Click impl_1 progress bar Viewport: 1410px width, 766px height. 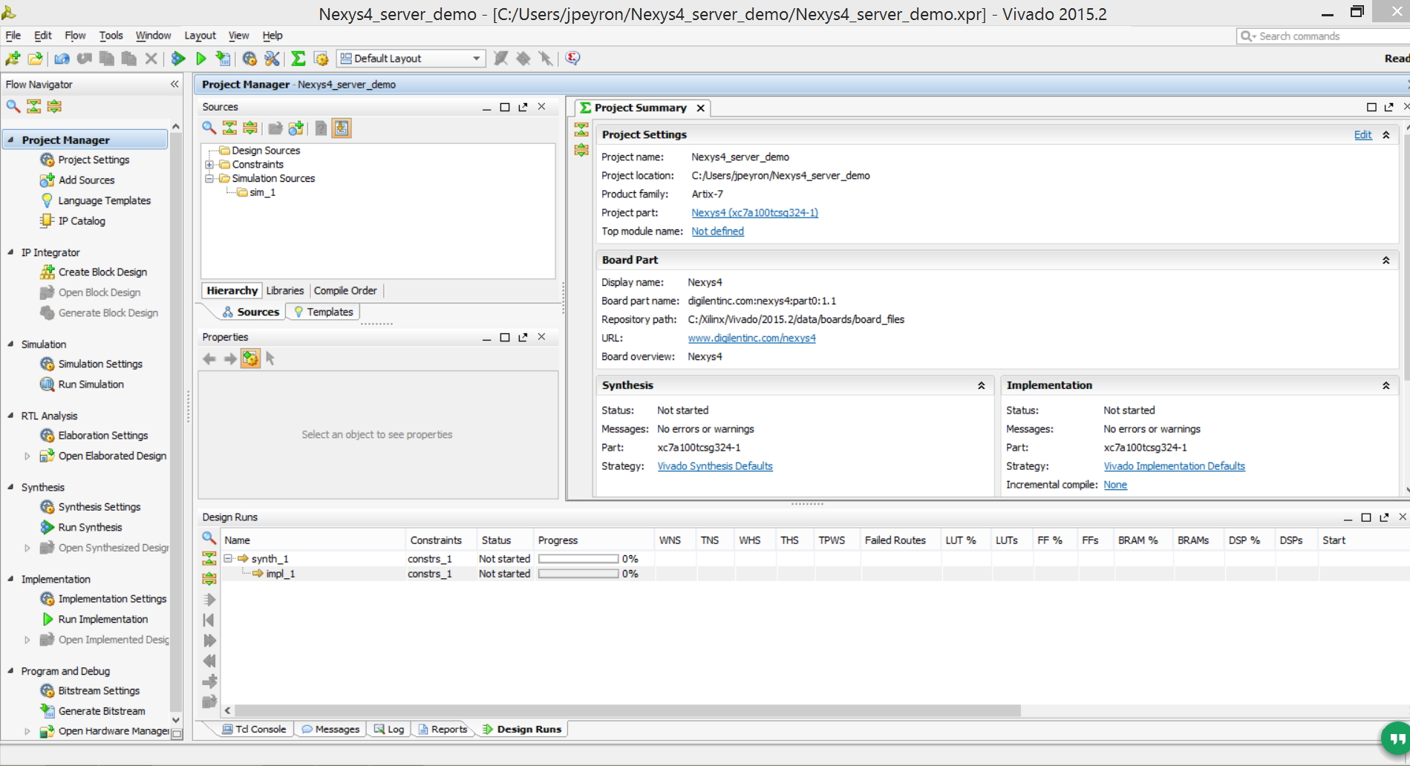578,574
